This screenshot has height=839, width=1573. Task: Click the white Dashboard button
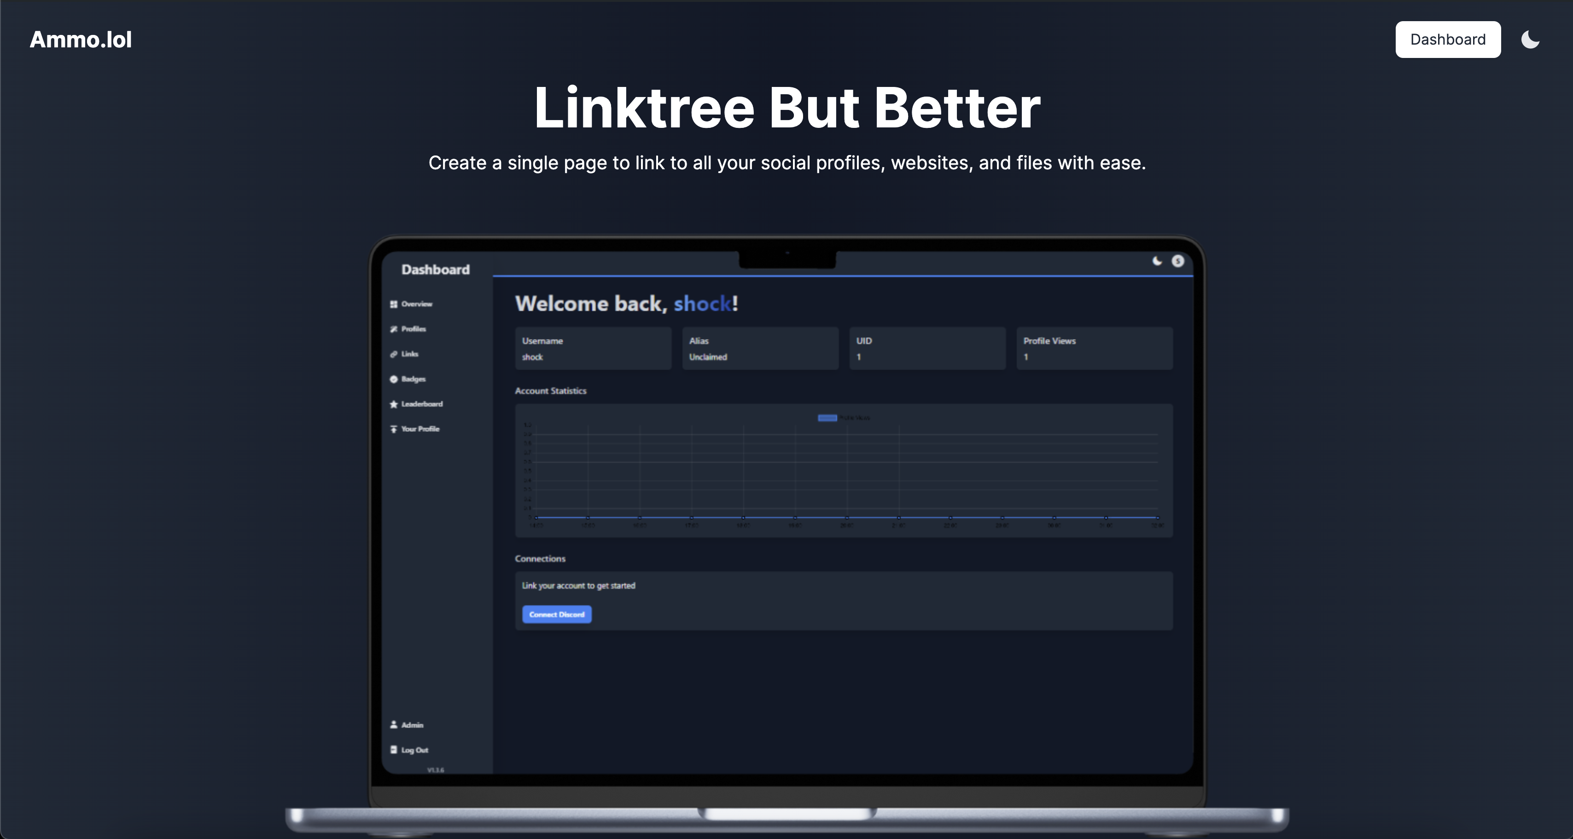pyautogui.click(x=1447, y=40)
